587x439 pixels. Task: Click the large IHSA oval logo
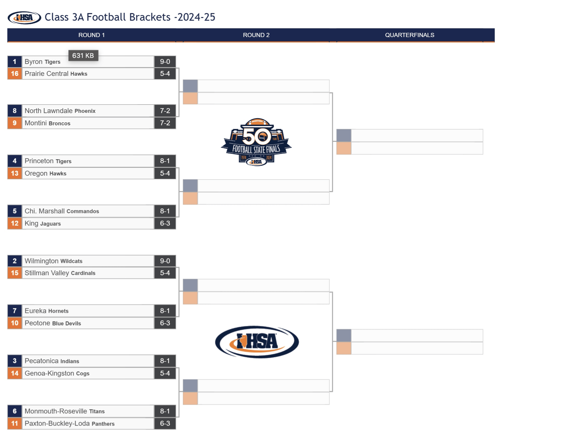(x=257, y=342)
